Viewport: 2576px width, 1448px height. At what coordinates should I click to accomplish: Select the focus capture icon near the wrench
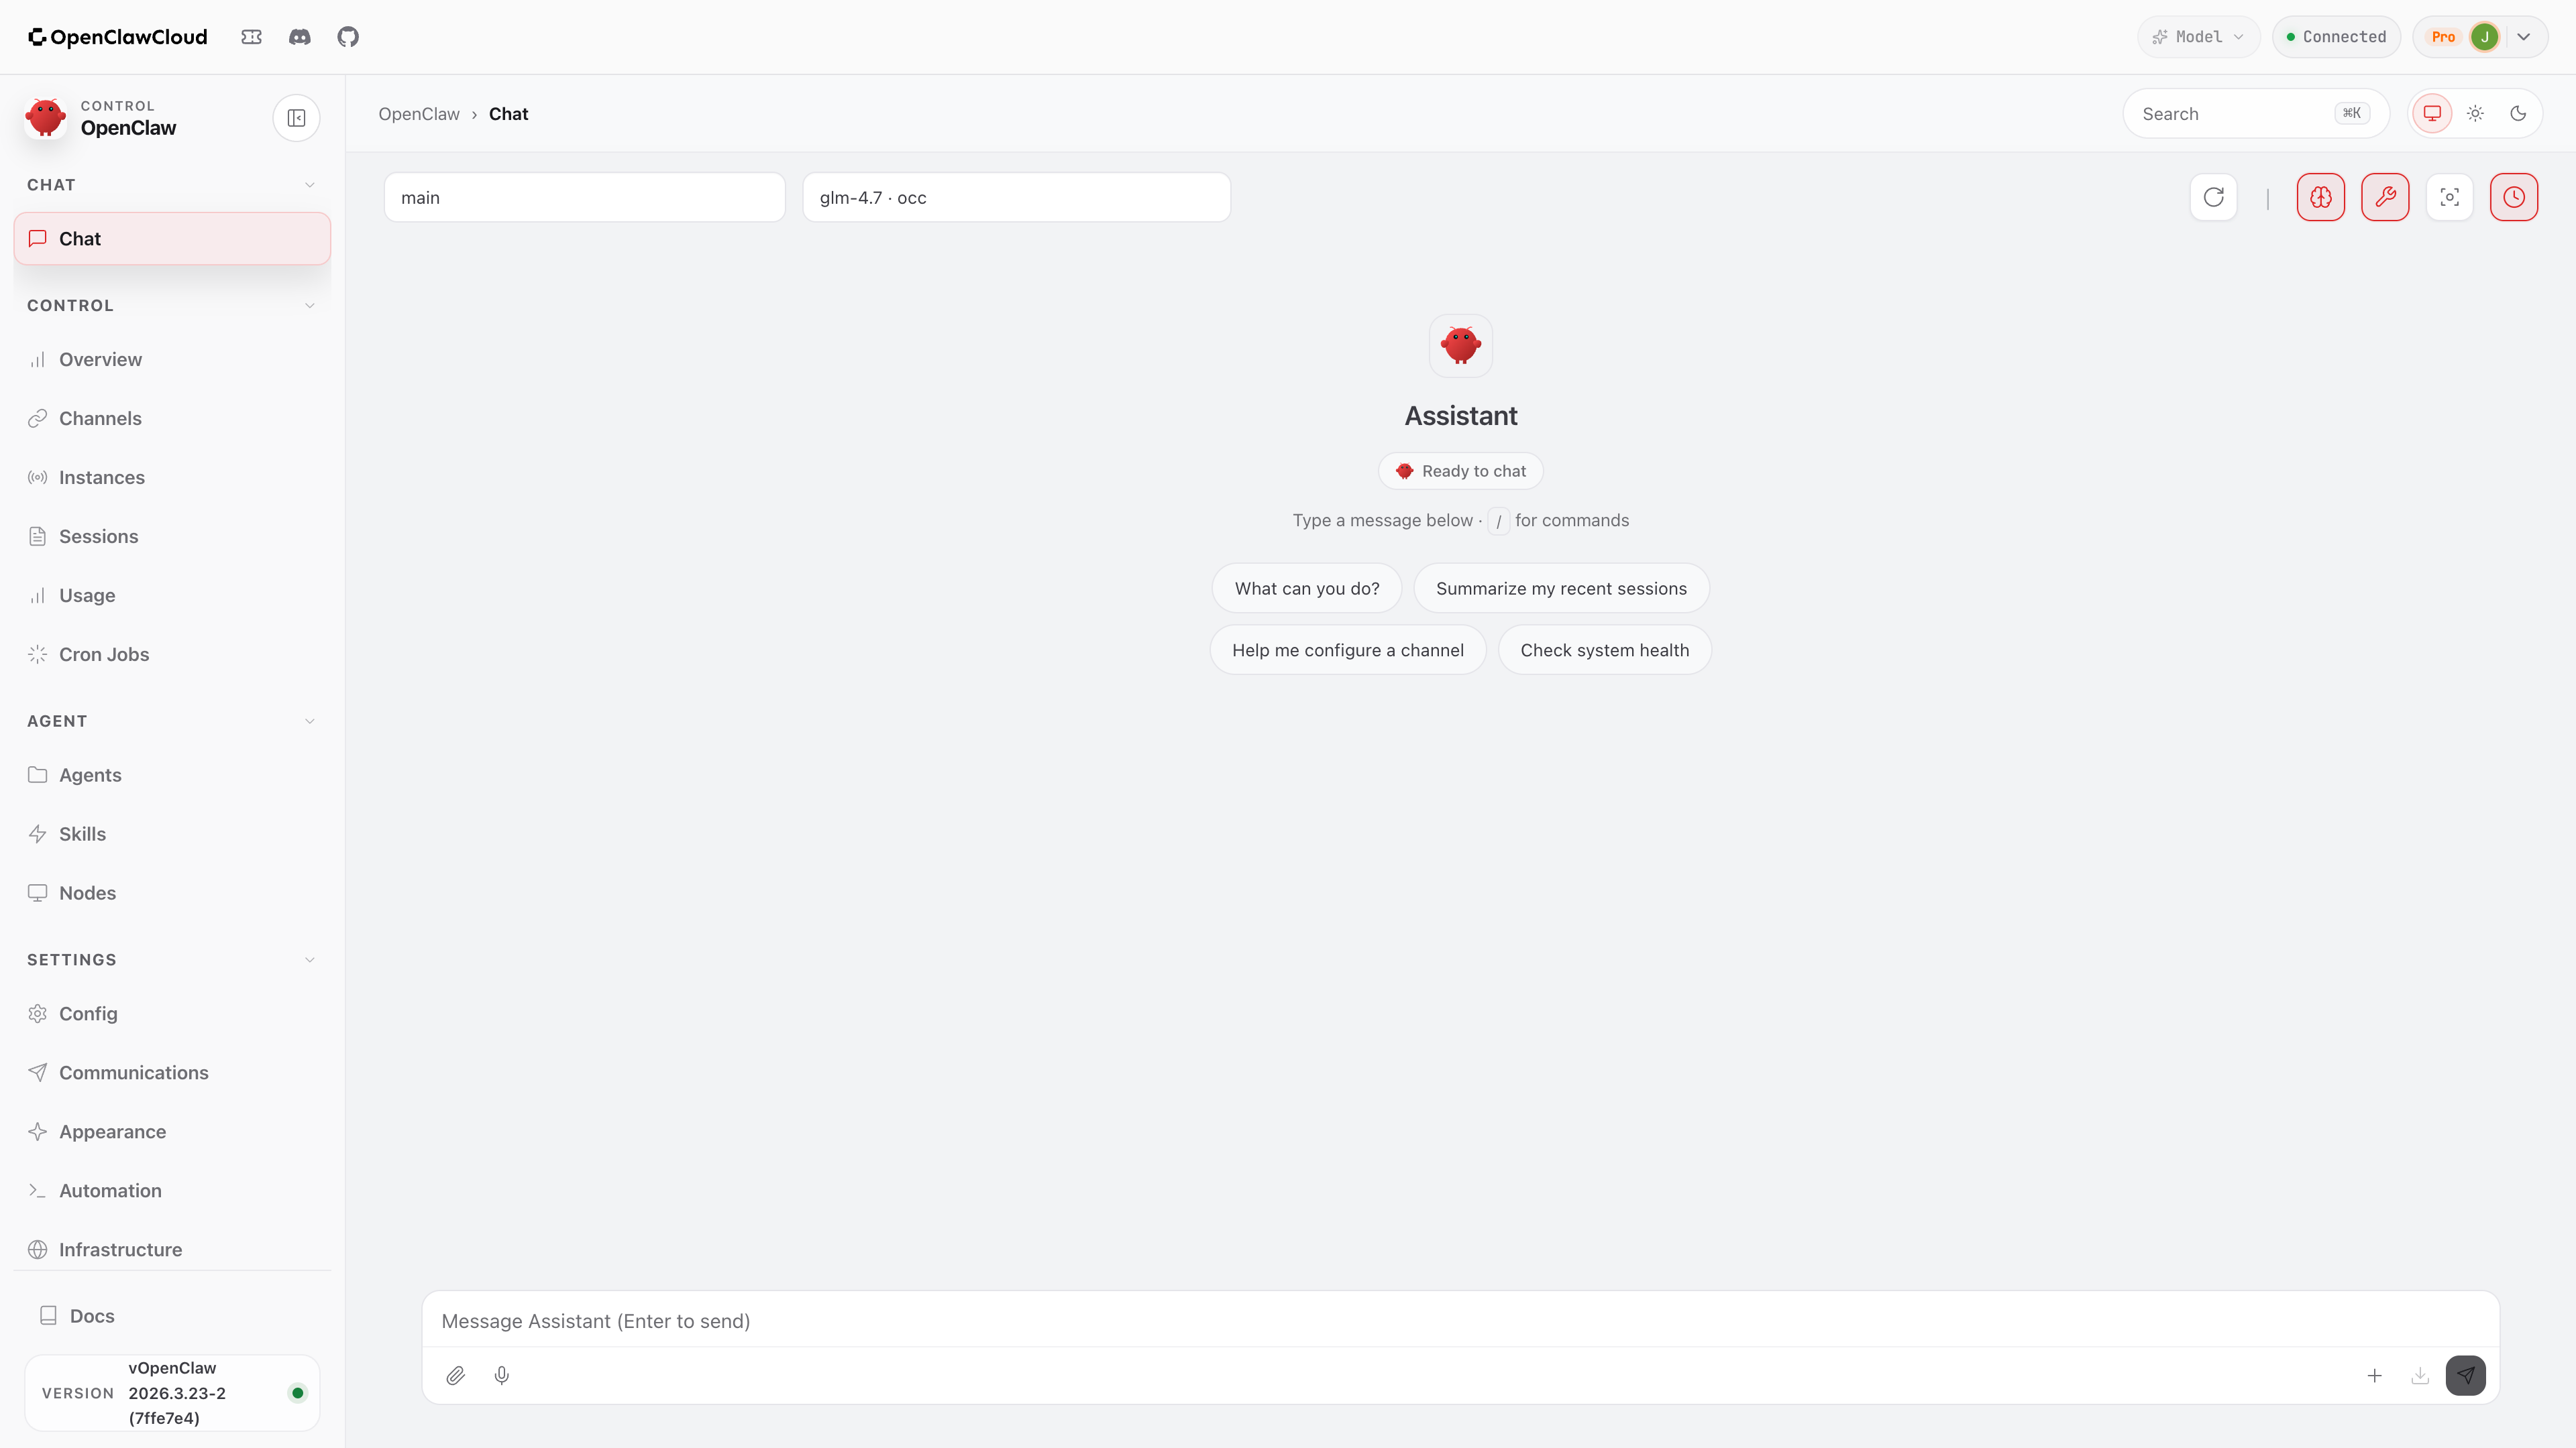pyautogui.click(x=2450, y=197)
